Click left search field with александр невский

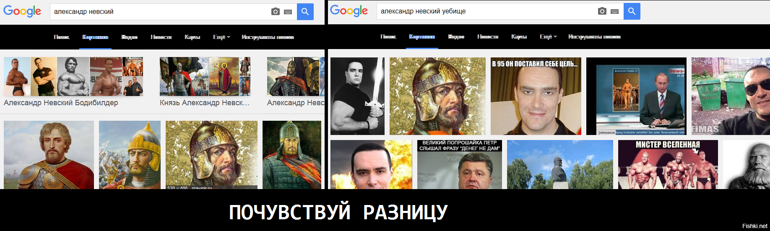tap(159, 12)
